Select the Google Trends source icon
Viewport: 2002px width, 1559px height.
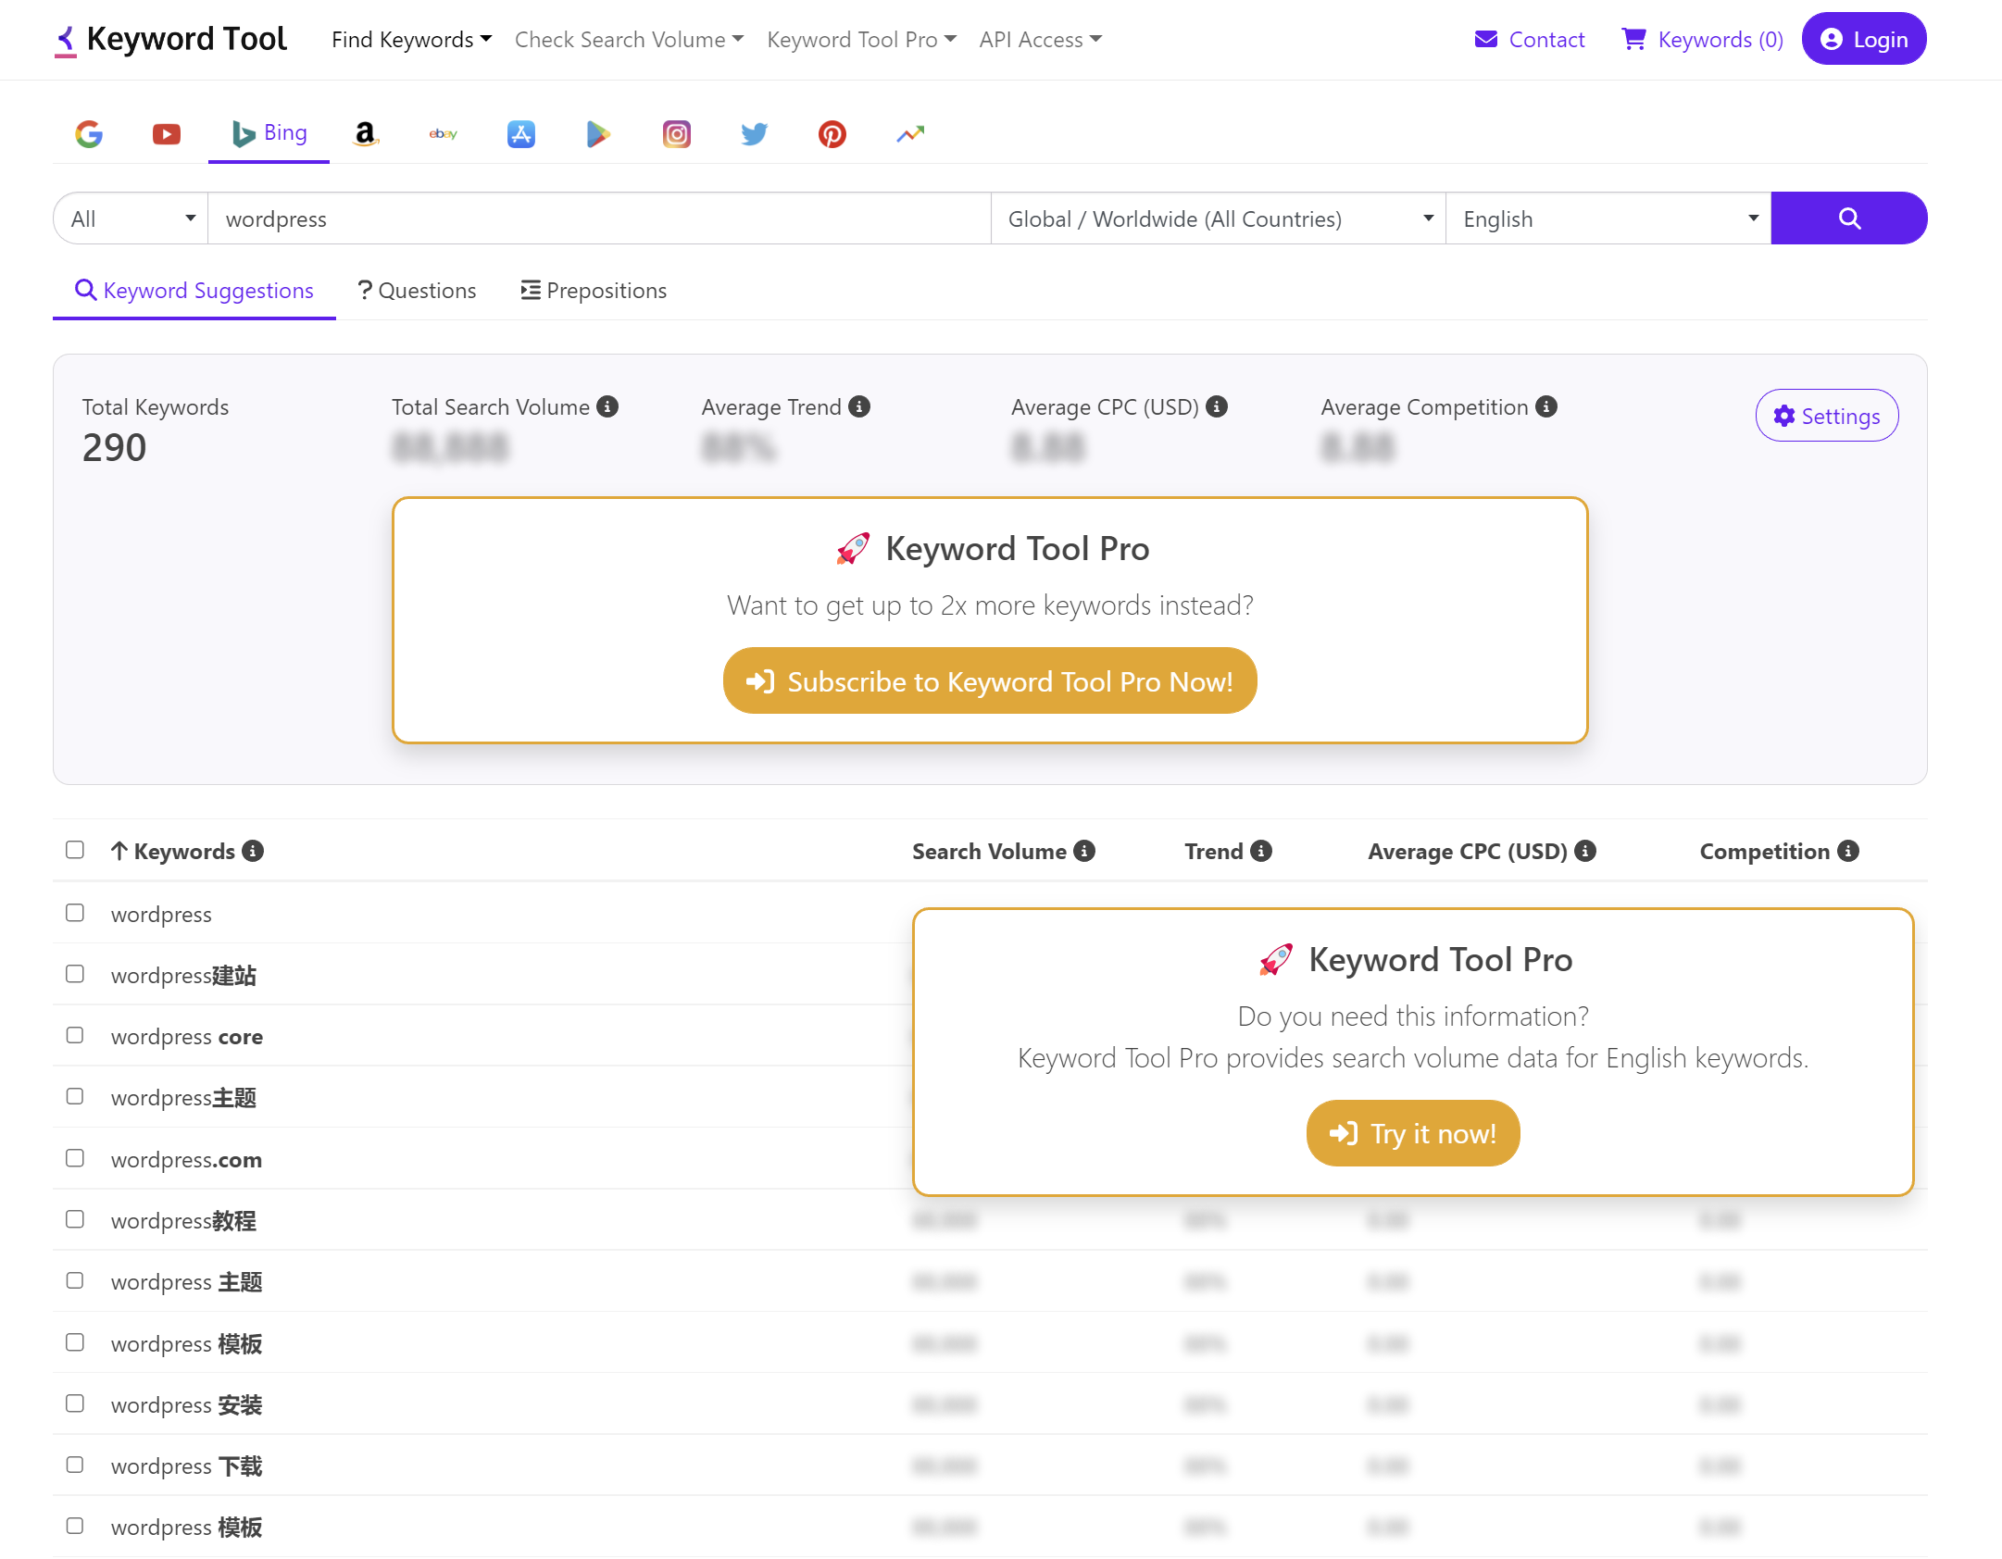(x=910, y=134)
